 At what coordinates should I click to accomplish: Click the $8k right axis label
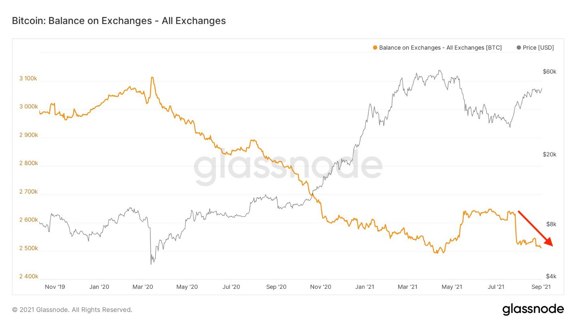pyautogui.click(x=552, y=224)
